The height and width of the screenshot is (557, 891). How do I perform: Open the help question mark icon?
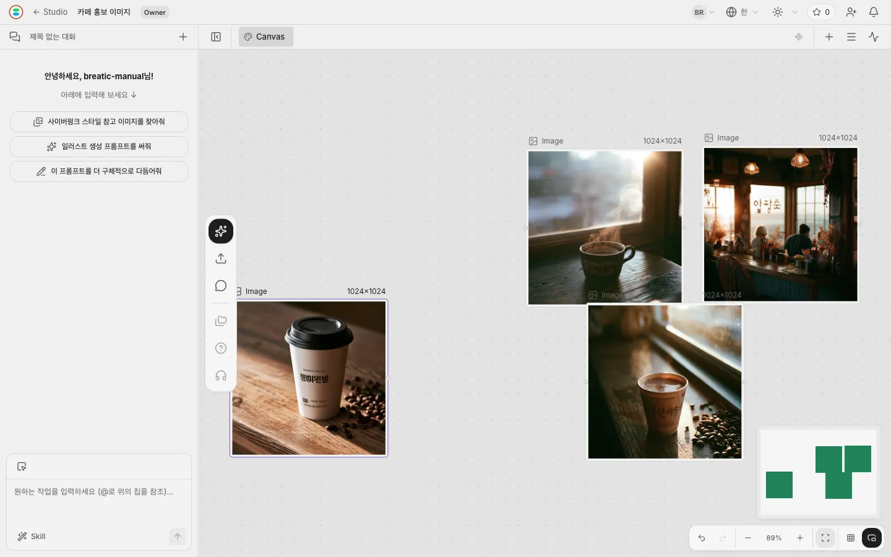[221, 348]
